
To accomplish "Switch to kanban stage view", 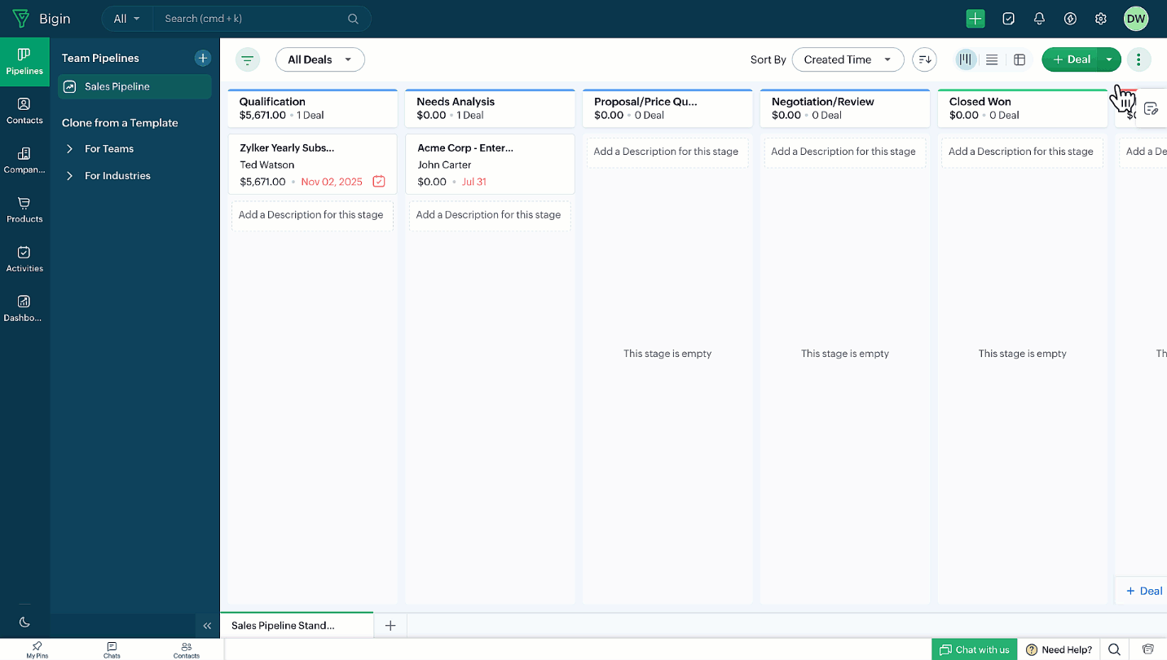I will coord(966,59).
